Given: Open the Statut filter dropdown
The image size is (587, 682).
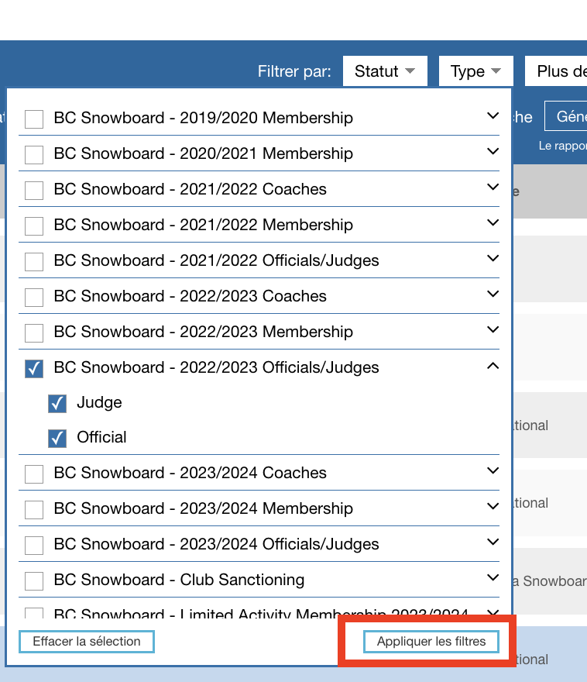Looking at the screenshot, I should click(x=385, y=71).
